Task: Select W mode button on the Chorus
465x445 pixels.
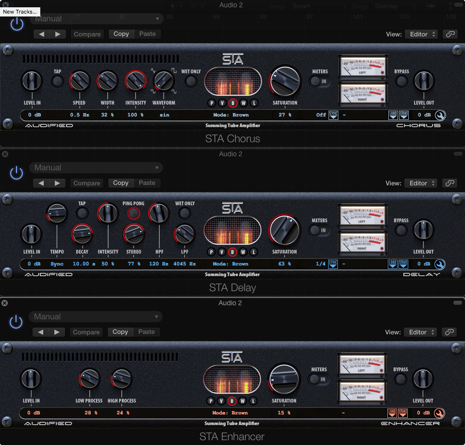Action: pyautogui.click(x=244, y=103)
